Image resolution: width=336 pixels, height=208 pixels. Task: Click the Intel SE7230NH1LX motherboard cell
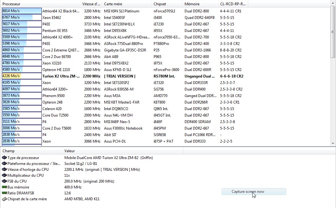coord(119,24)
